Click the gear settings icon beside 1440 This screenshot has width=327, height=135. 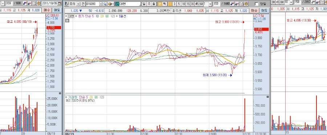(x=246, y=4)
